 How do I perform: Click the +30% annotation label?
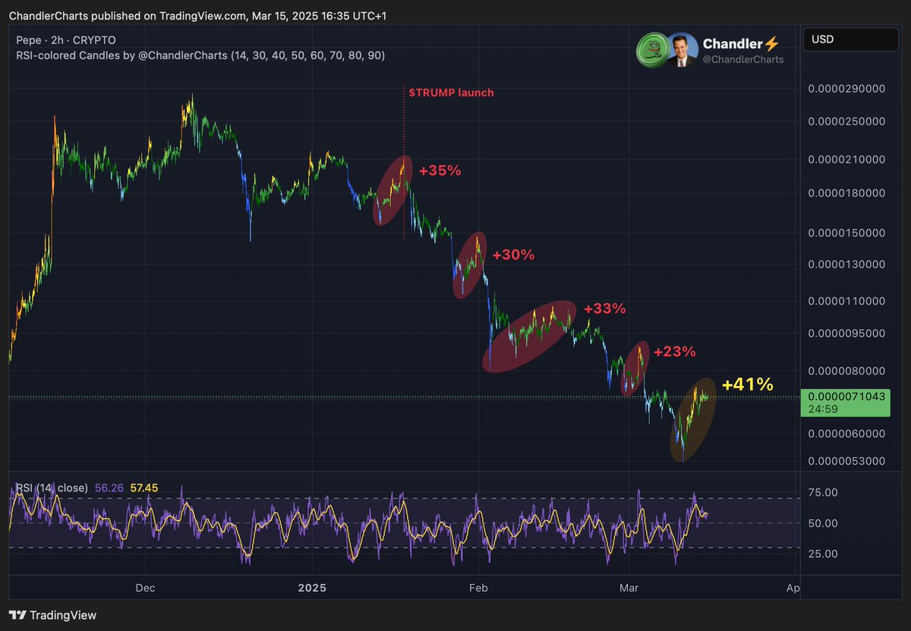click(513, 255)
